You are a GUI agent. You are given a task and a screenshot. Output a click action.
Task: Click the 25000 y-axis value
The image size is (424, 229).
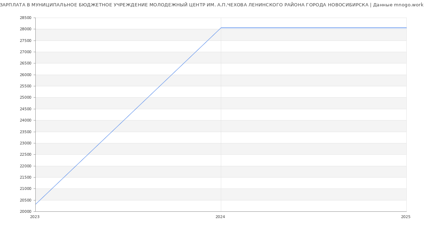pos(25,98)
